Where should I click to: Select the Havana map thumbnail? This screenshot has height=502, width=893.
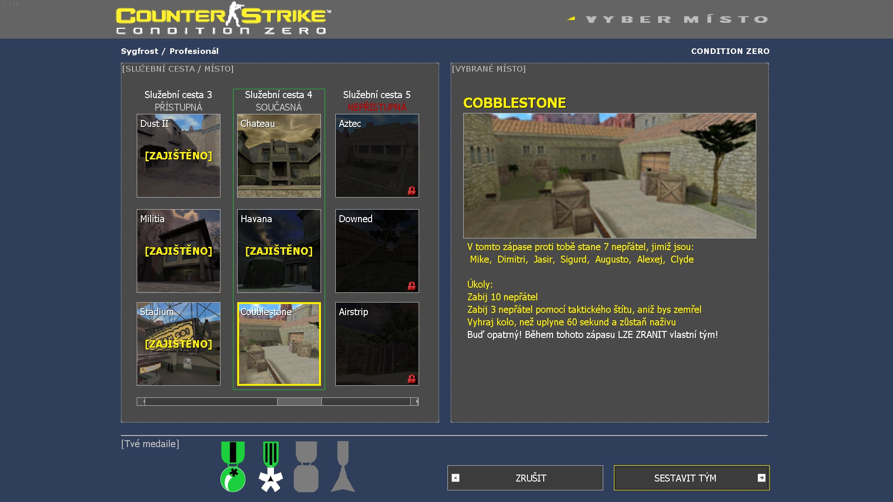point(279,251)
